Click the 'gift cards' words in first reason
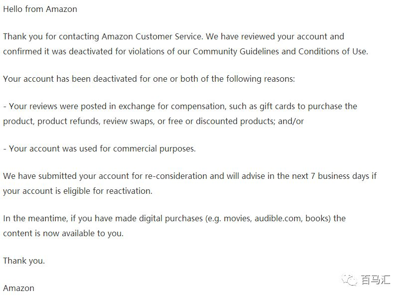This screenshot has width=403, height=297. click(277, 106)
